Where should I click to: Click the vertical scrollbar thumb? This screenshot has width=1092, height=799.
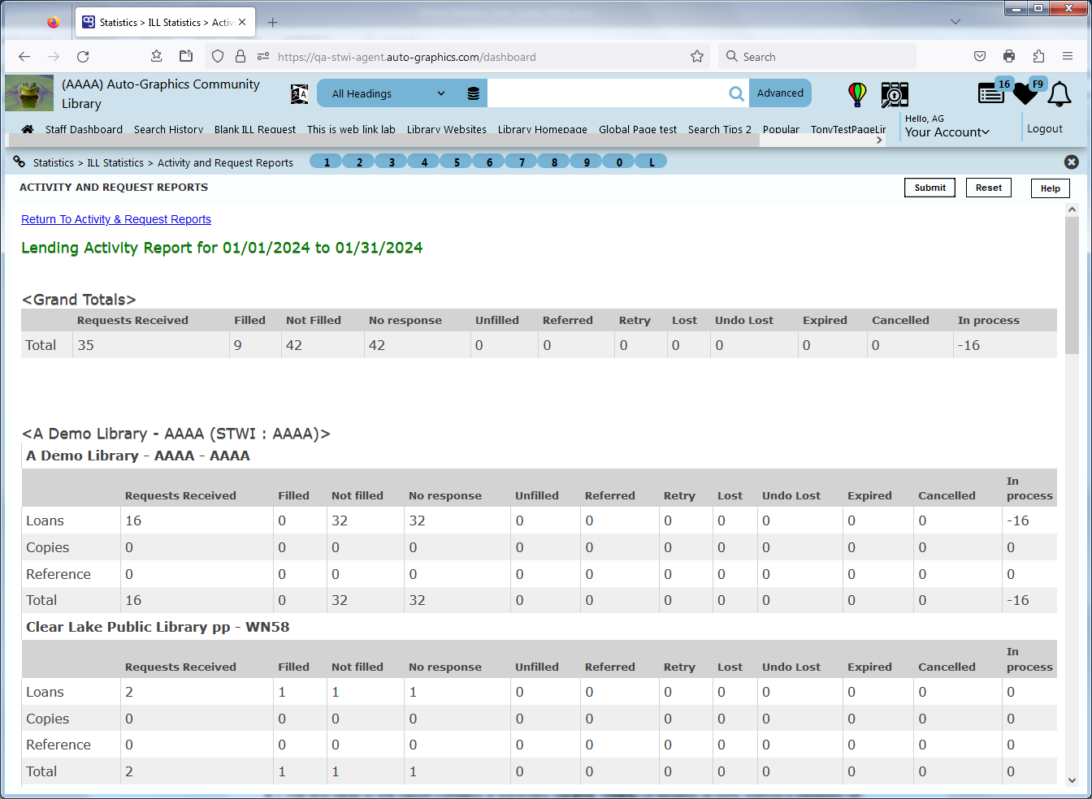(x=1072, y=286)
